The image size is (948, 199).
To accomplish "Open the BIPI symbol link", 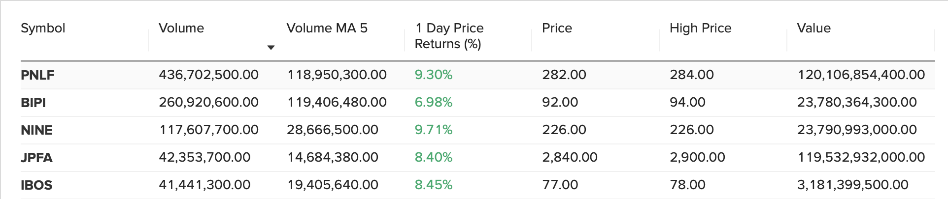I will pyautogui.click(x=33, y=103).
